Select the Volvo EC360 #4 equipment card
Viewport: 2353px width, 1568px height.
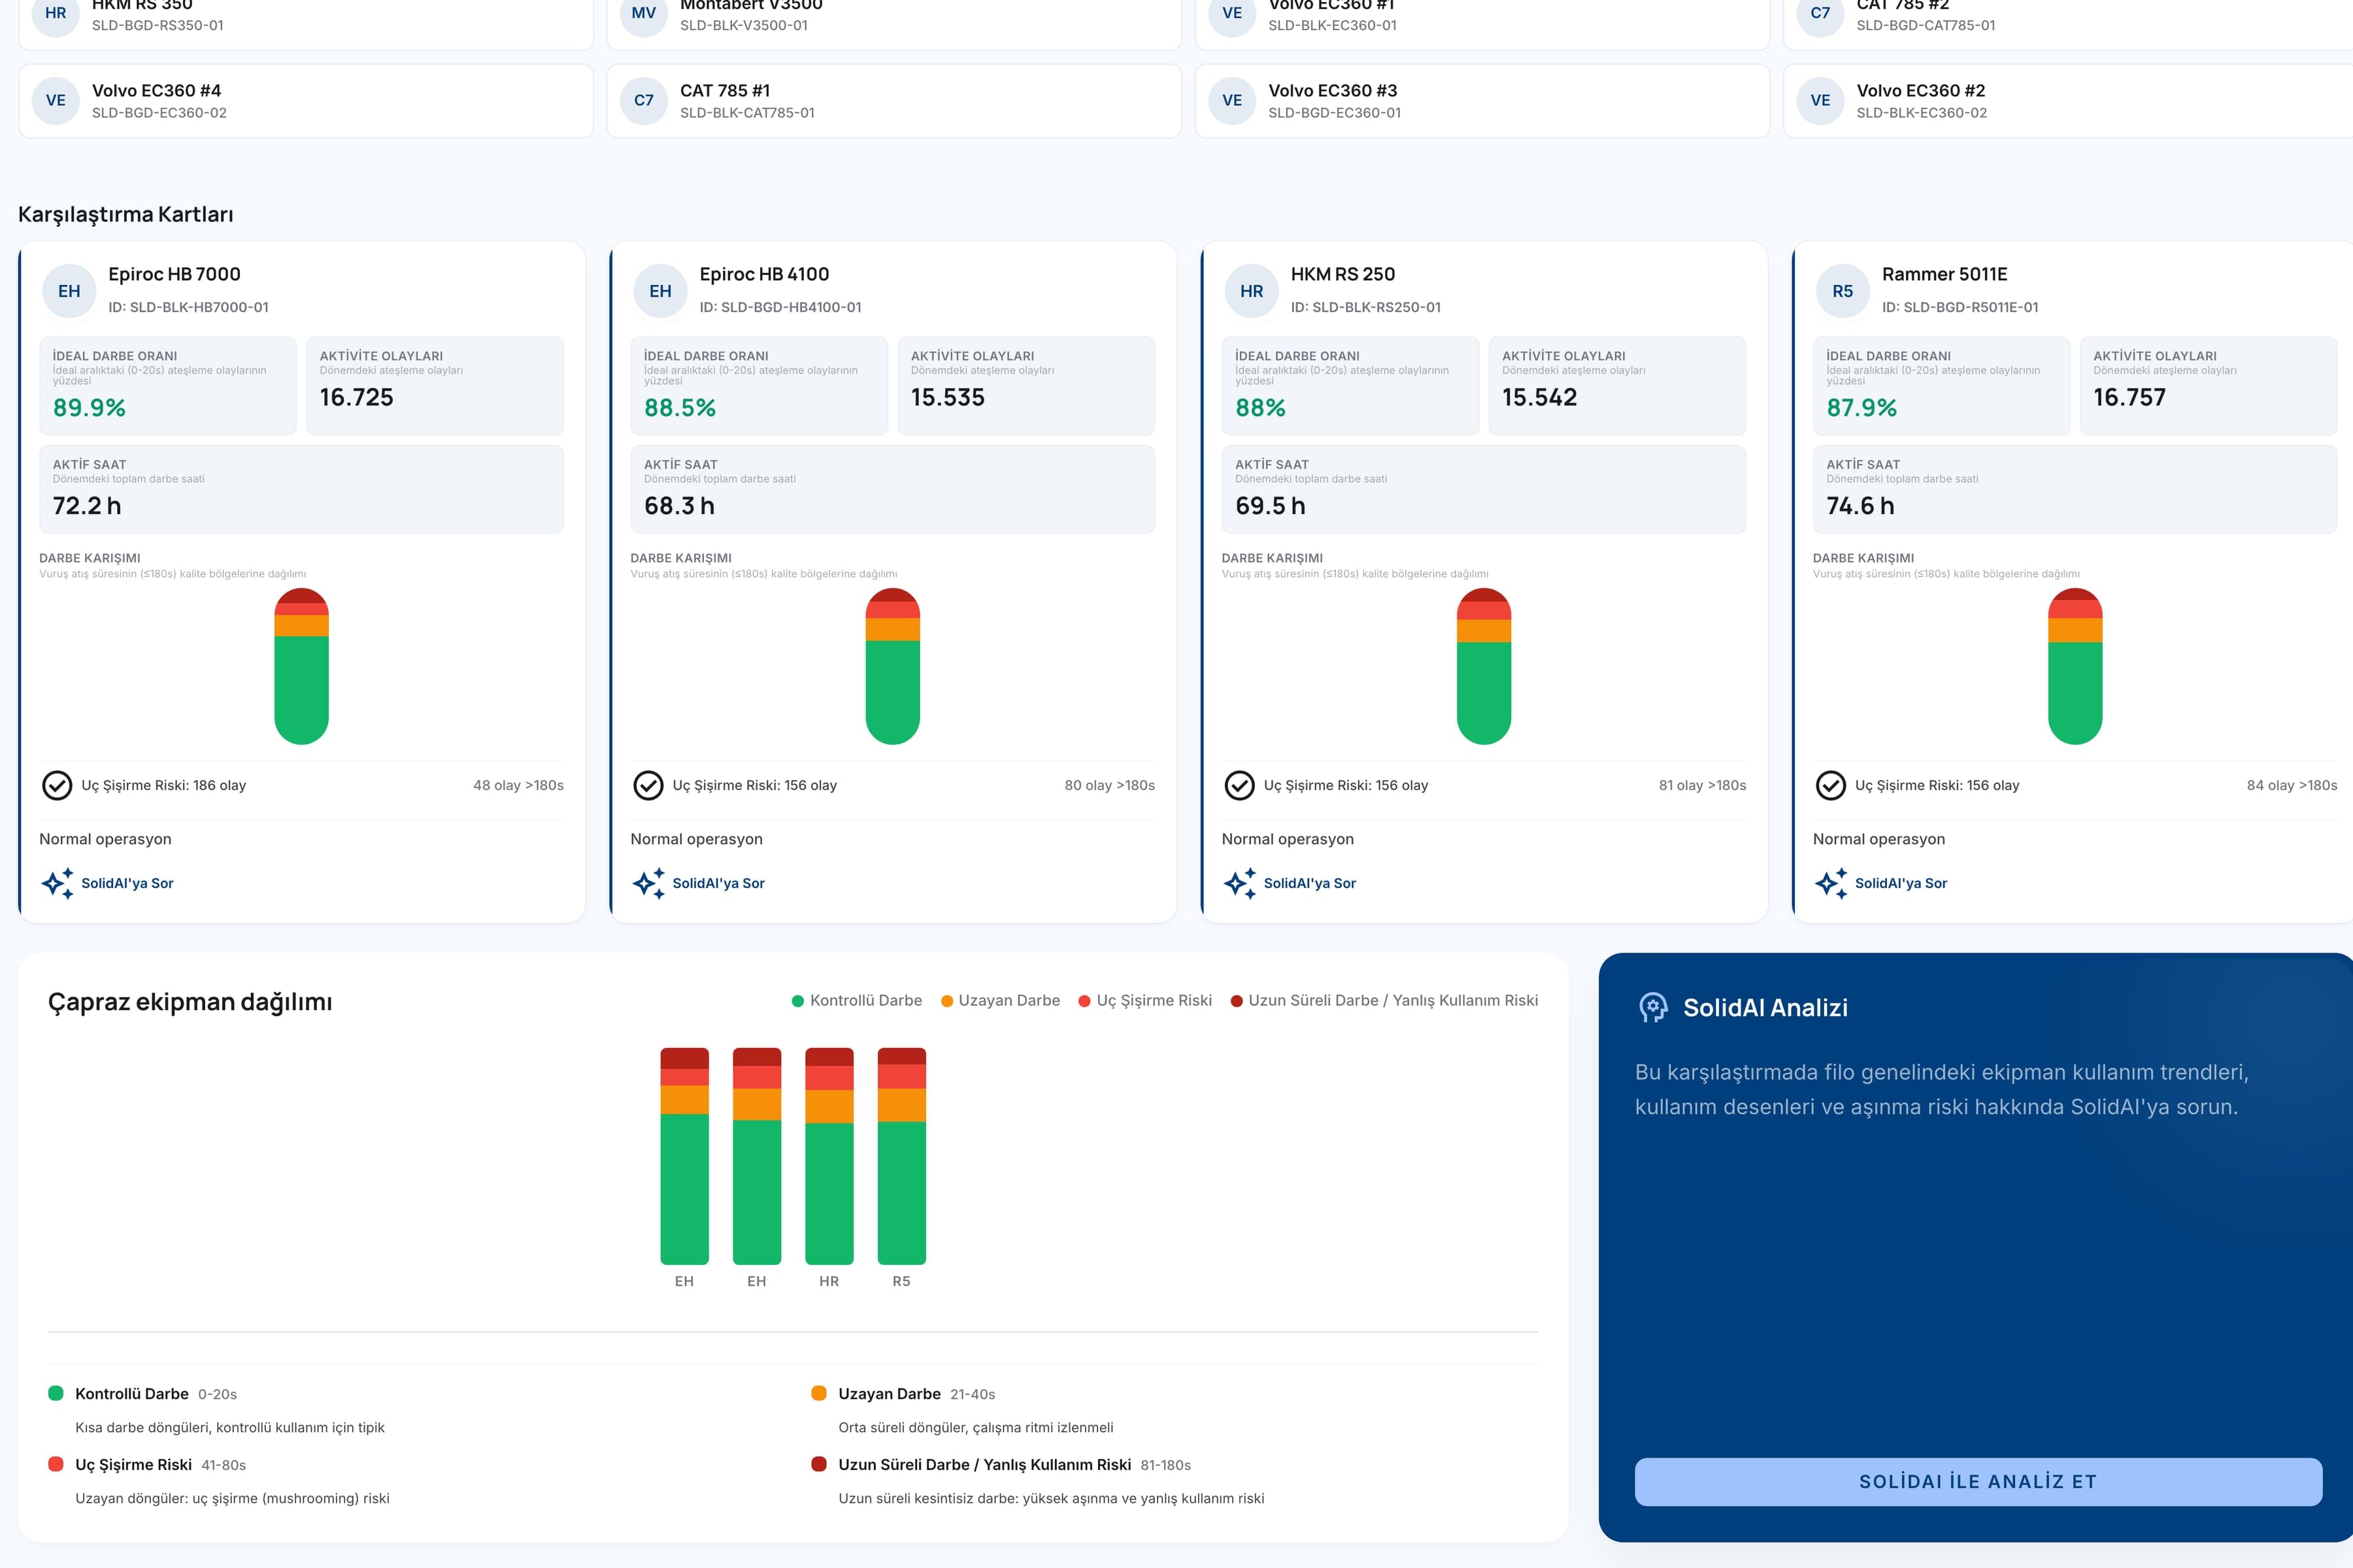click(306, 101)
